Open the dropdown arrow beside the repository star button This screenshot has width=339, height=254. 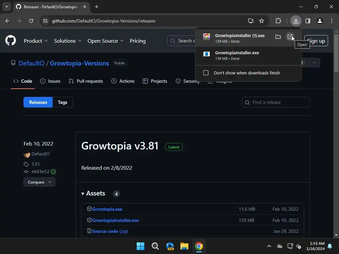tap(315, 63)
